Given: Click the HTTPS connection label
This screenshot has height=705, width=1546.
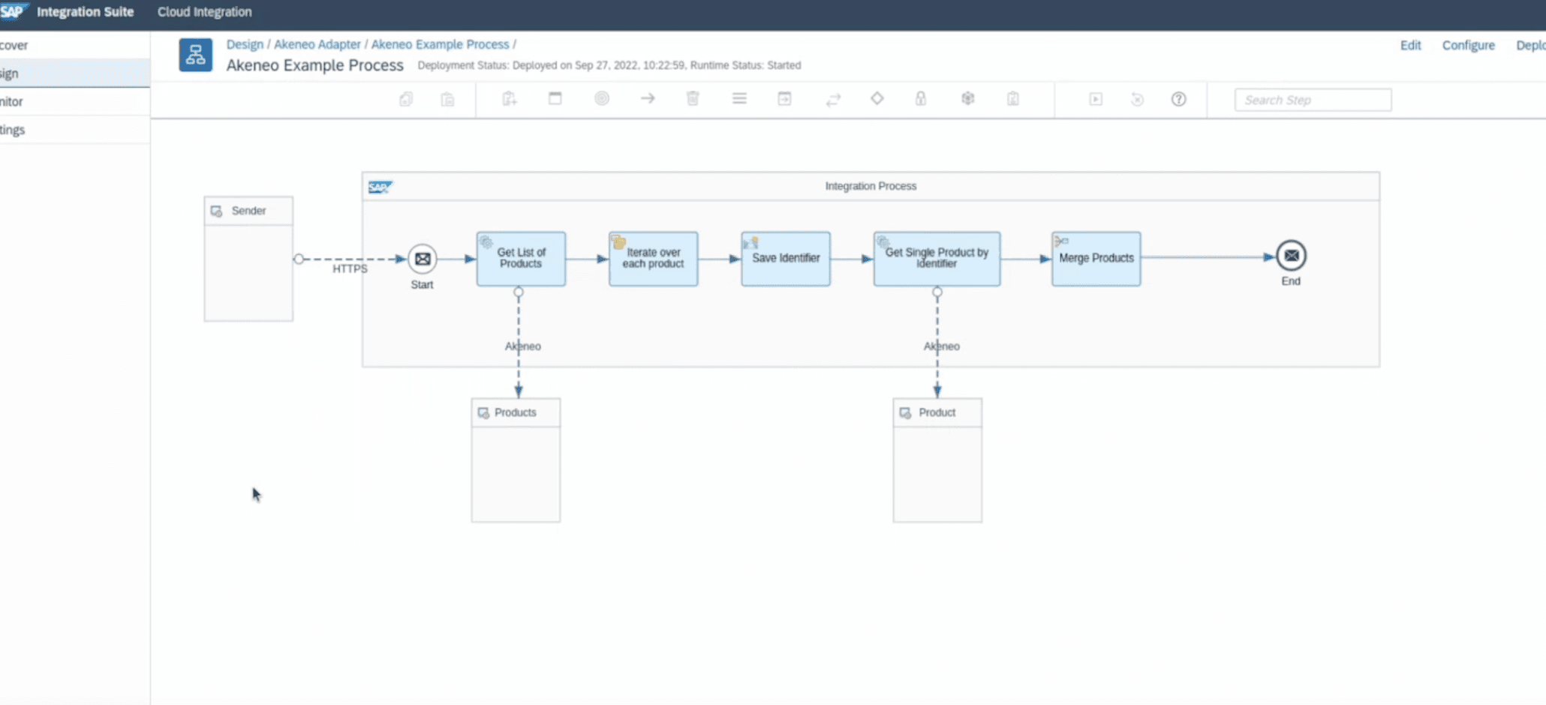Looking at the screenshot, I should pos(350,268).
